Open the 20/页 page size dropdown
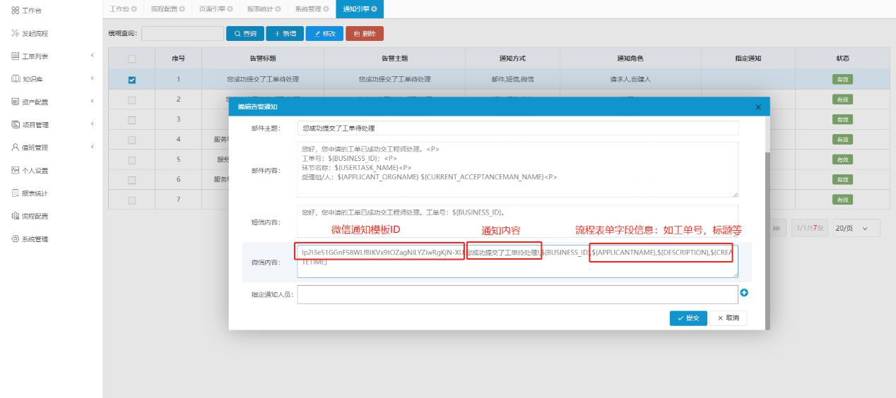This screenshot has height=398, width=896. click(x=856, y=228)
